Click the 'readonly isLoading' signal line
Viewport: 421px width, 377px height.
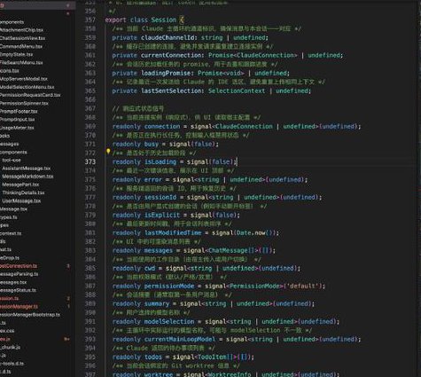coord(175,161)
